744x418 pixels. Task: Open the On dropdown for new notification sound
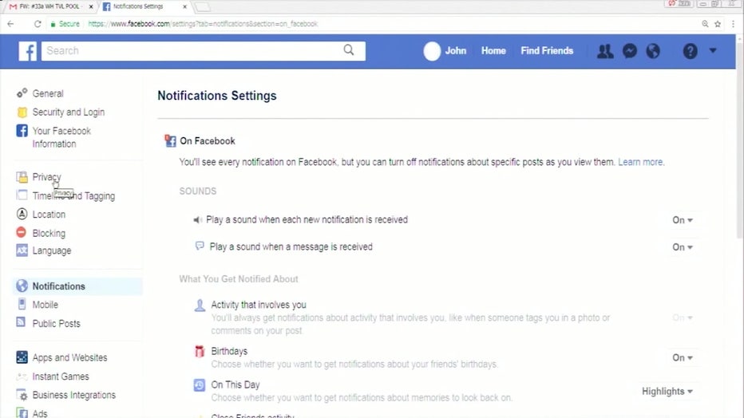[683, 220]
